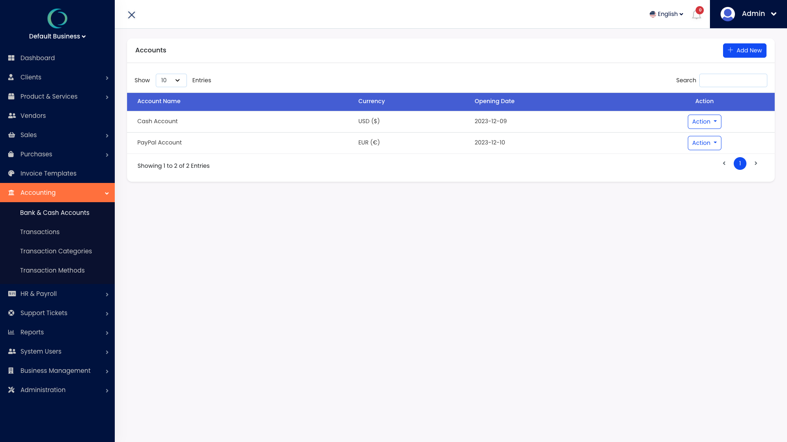Select the Clients person icon
787x442 pixels.
[x=11, y=77]
